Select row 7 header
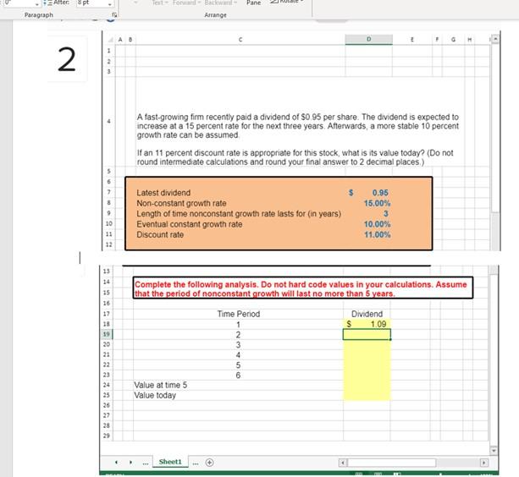519x477 pixels. [109, 192]
